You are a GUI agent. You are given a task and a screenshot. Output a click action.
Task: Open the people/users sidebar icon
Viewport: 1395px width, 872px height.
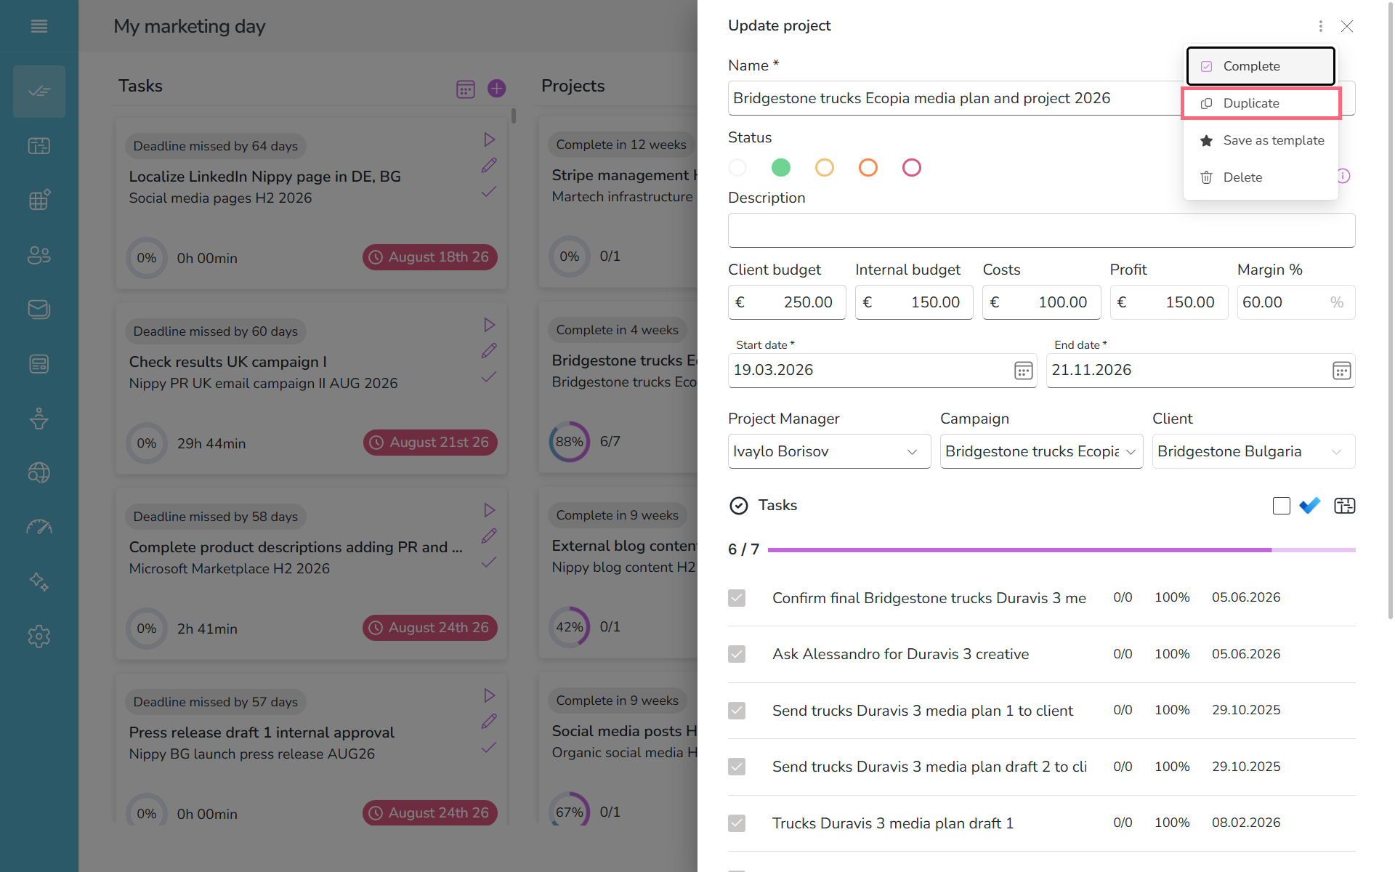[x=39, y=255]
